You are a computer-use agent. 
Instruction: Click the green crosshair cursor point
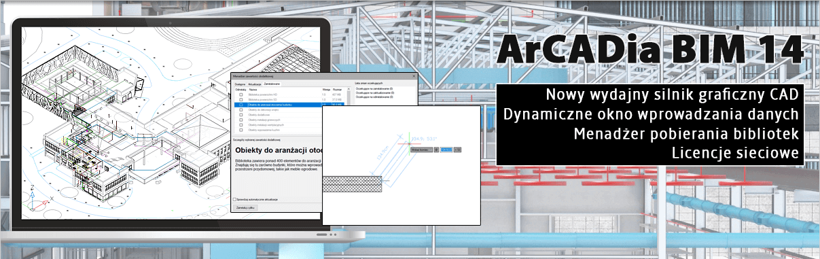(409, 143)
